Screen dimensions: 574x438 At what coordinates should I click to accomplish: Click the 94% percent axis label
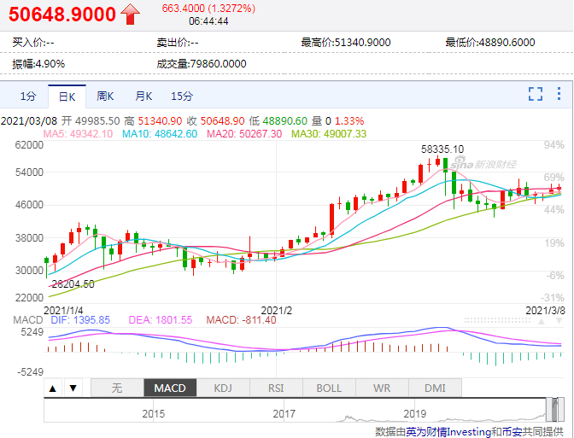tap(553, 145)
